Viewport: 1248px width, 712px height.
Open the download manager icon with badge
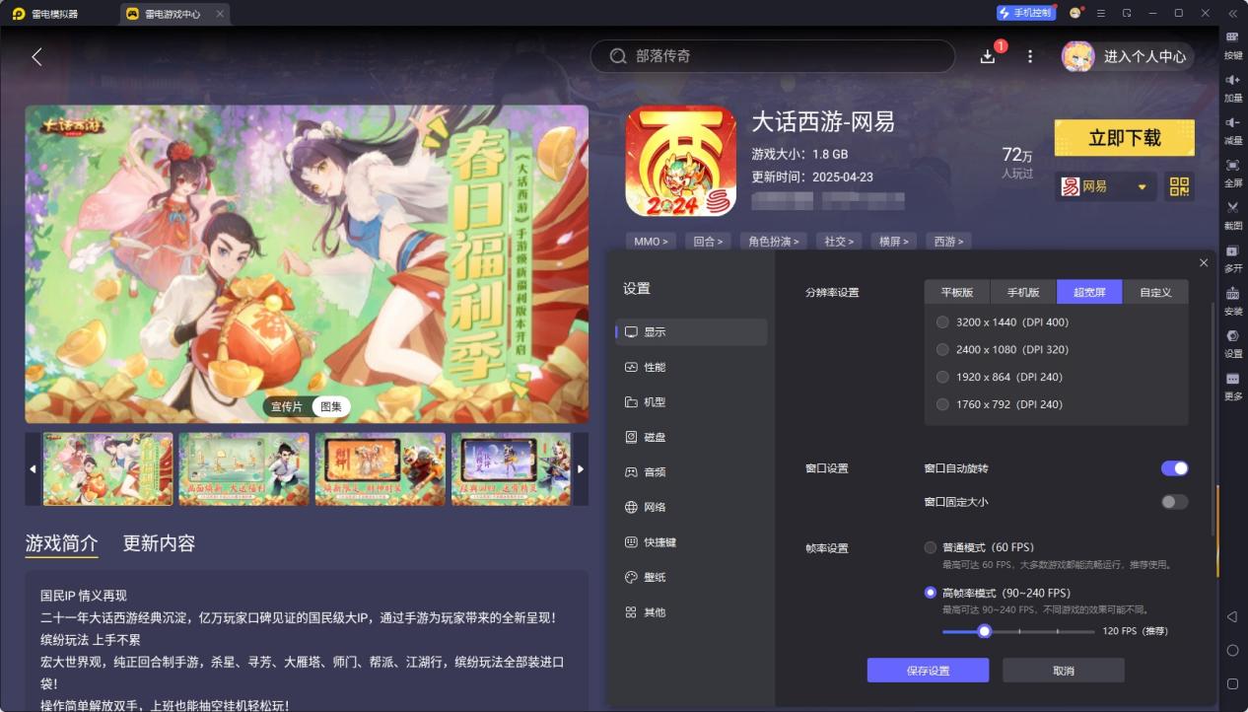tap(988, 56)
